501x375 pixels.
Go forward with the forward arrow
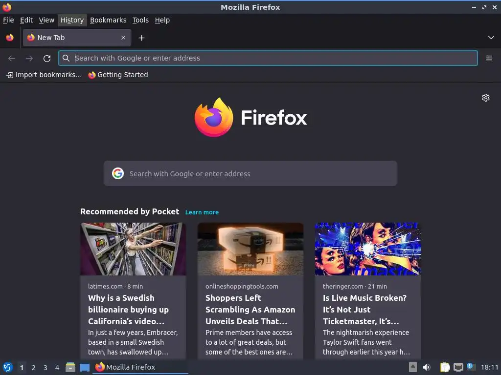29,58
